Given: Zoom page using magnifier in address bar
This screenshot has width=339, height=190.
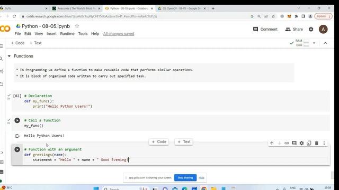Looking at the screenshot, I should pos(259,16).
